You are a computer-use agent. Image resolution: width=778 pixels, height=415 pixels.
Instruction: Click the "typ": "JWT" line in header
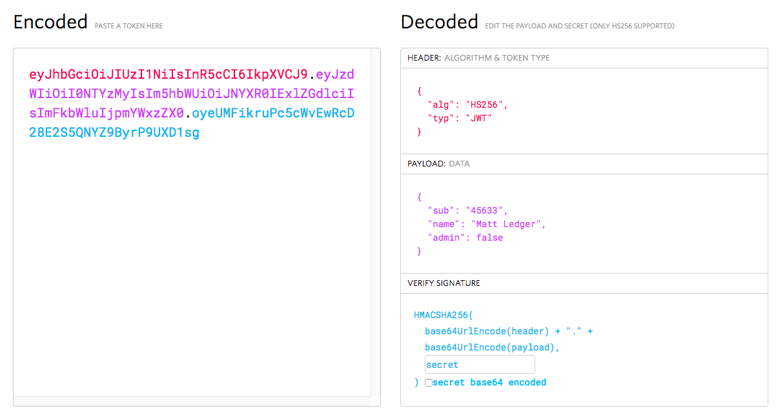pyautogui.click(x=460, y=118)
